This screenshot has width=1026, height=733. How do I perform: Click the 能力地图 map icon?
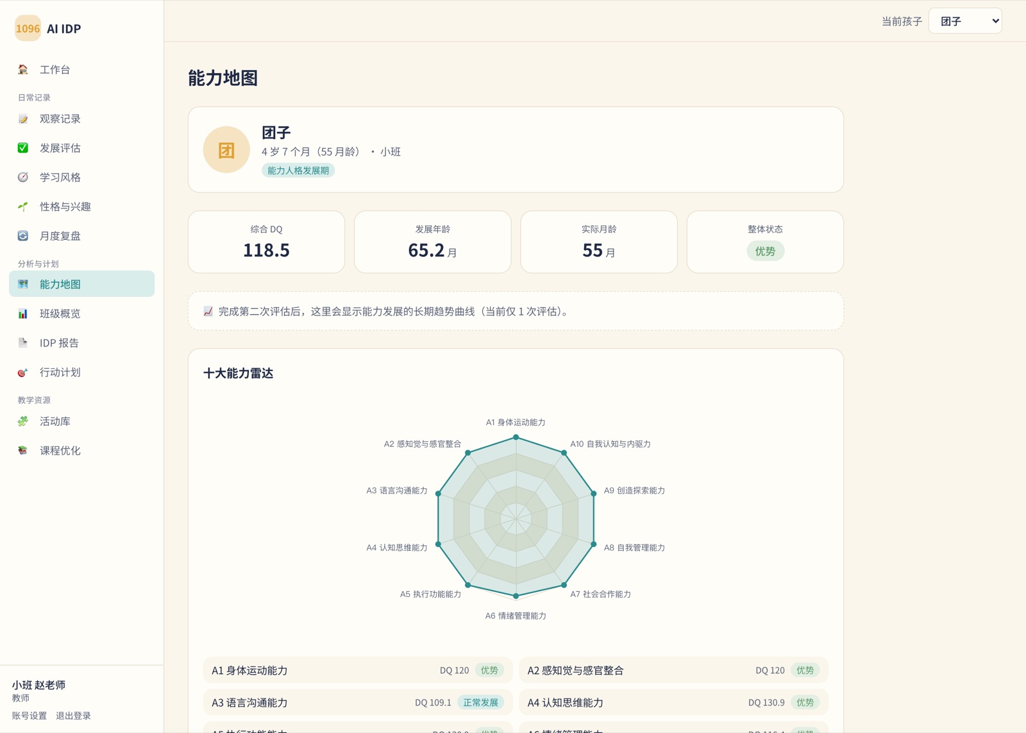pyautogui.click(x=23, y=284)
